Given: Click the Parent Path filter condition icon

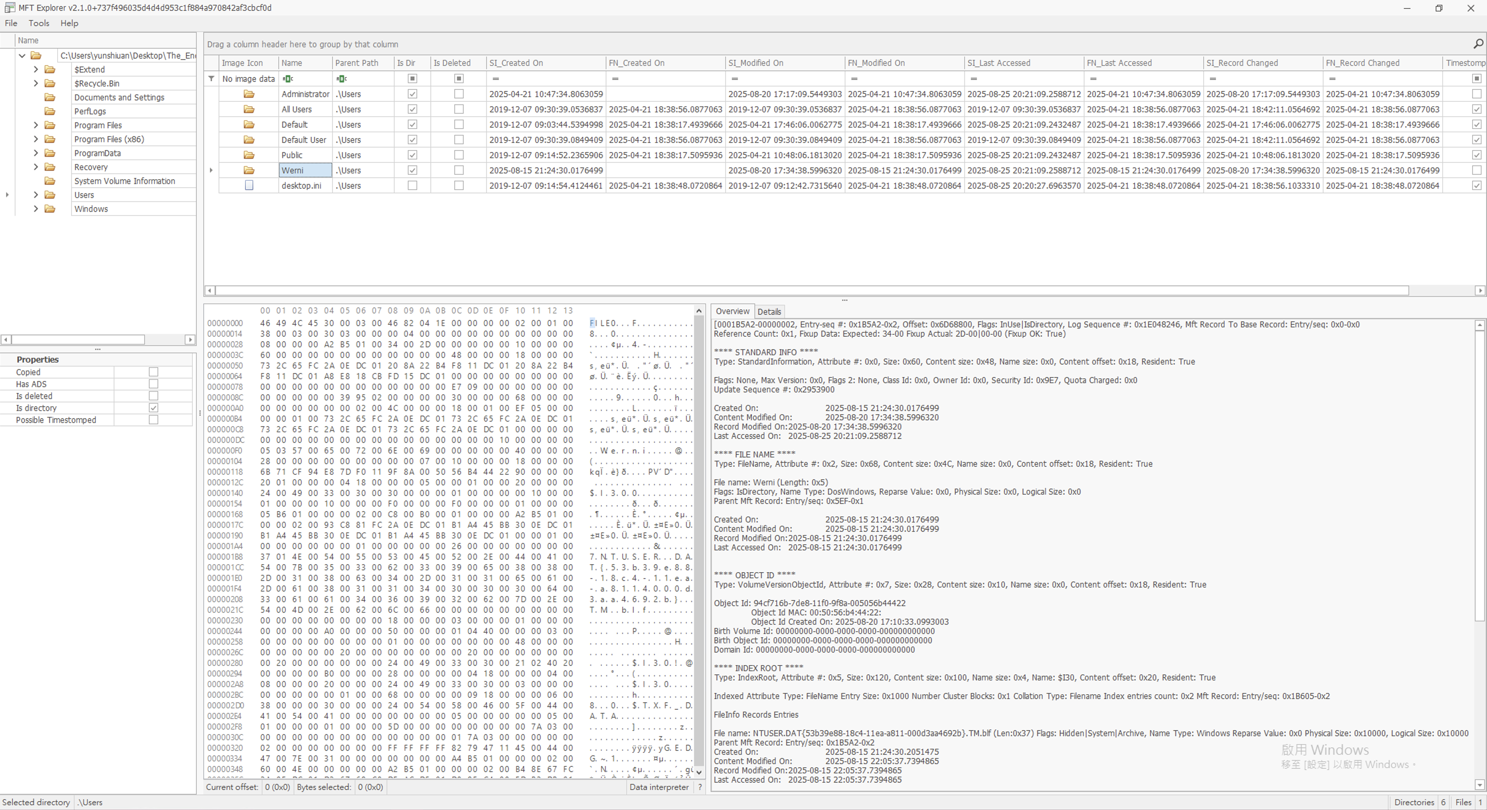Looking at the screenshot, I should coord(342,78).
